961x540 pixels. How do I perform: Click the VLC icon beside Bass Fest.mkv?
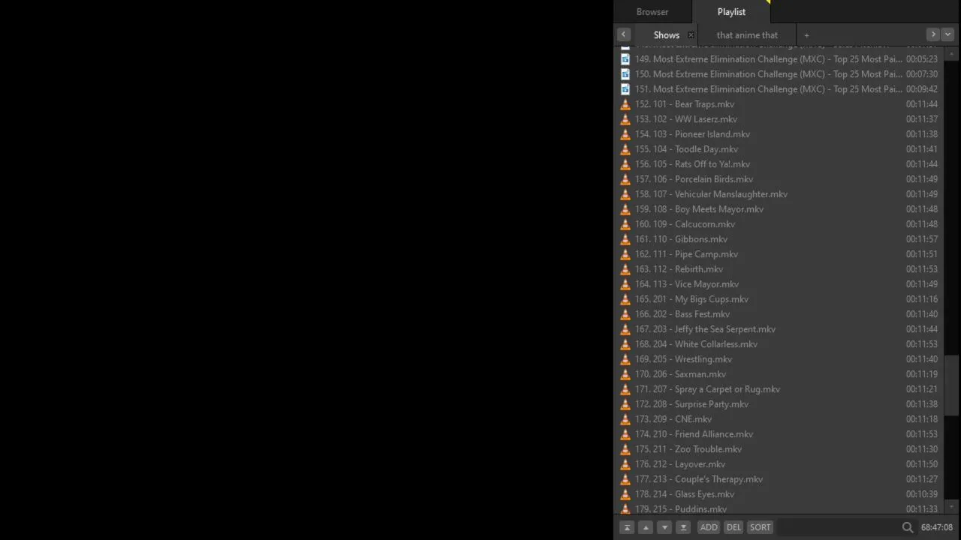(x=625, y=314)
